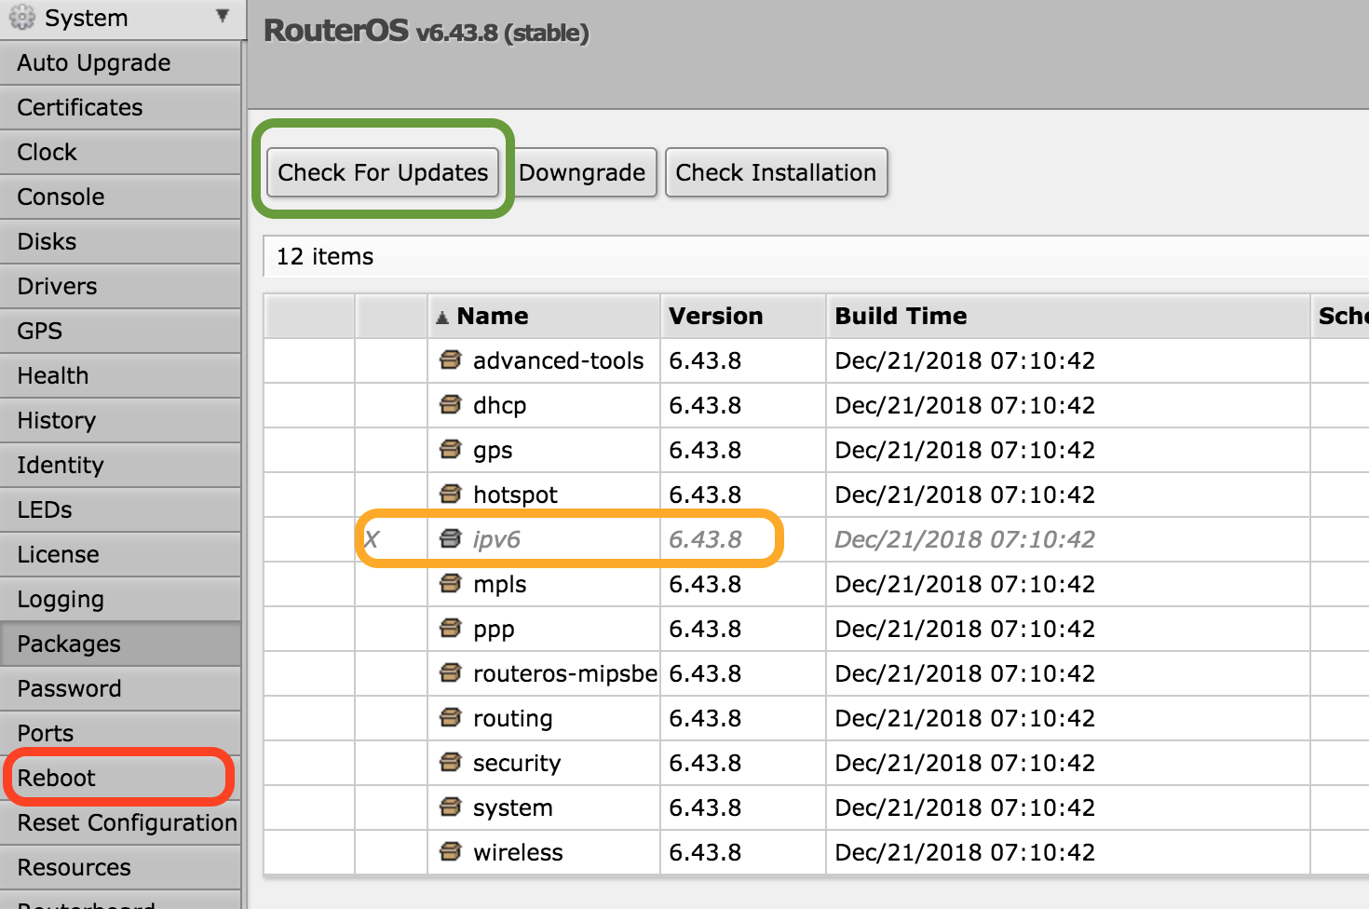The width and height of the screenshot is (1369, 909).
Task: Open the Certificates menu item
Action: click(x=120, y=107)
